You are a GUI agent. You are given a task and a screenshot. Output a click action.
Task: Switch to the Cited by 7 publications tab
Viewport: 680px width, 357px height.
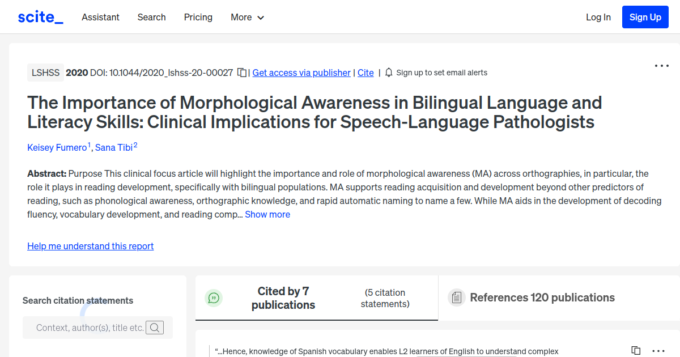coord(283,297)
